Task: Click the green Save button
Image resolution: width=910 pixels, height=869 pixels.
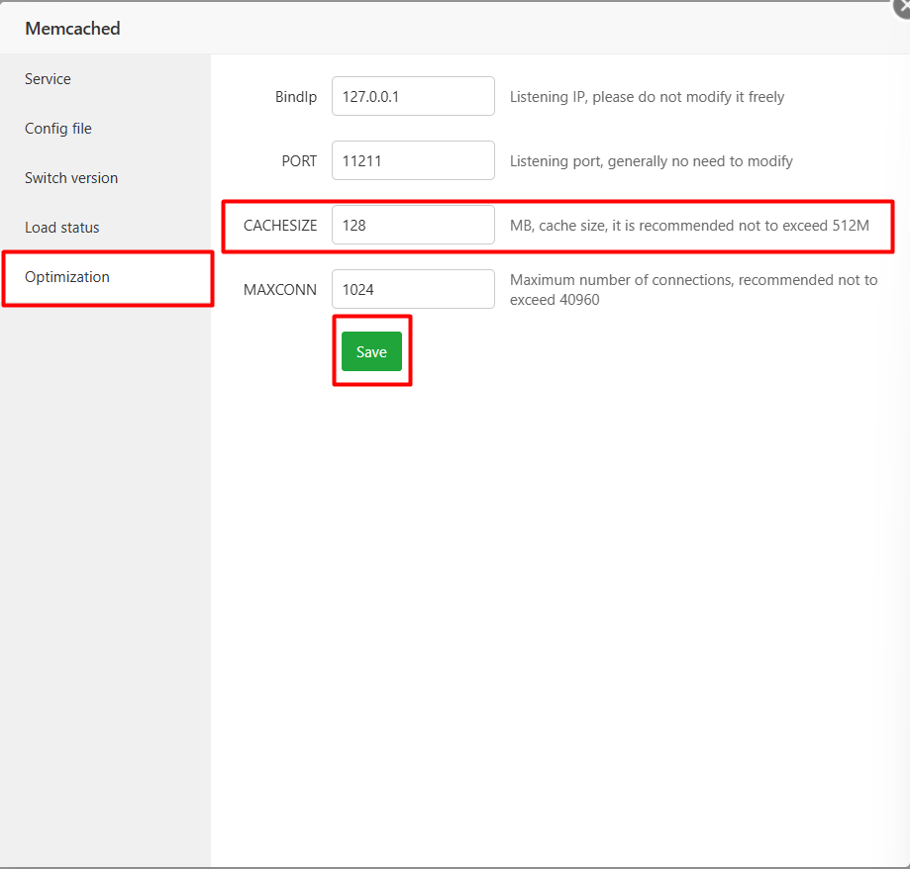Action: [371, 351]
